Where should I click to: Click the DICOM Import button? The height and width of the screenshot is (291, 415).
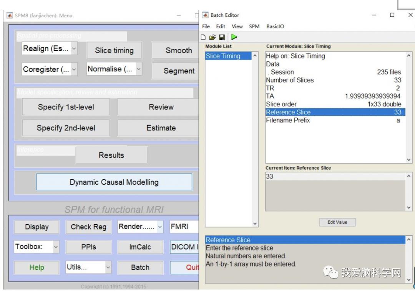(184, 247)
